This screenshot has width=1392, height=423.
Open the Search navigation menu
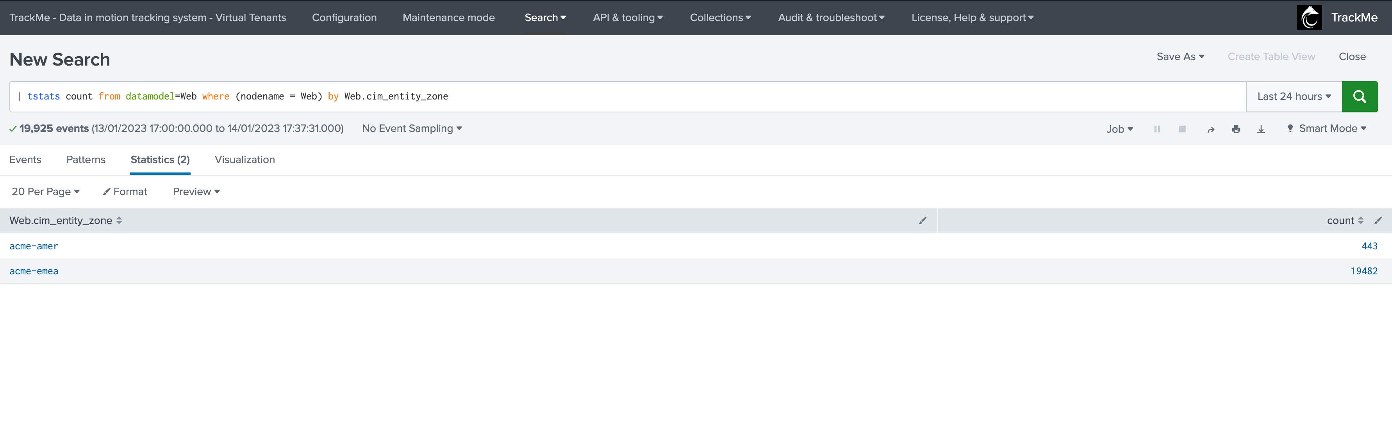(x=545, y=18)
